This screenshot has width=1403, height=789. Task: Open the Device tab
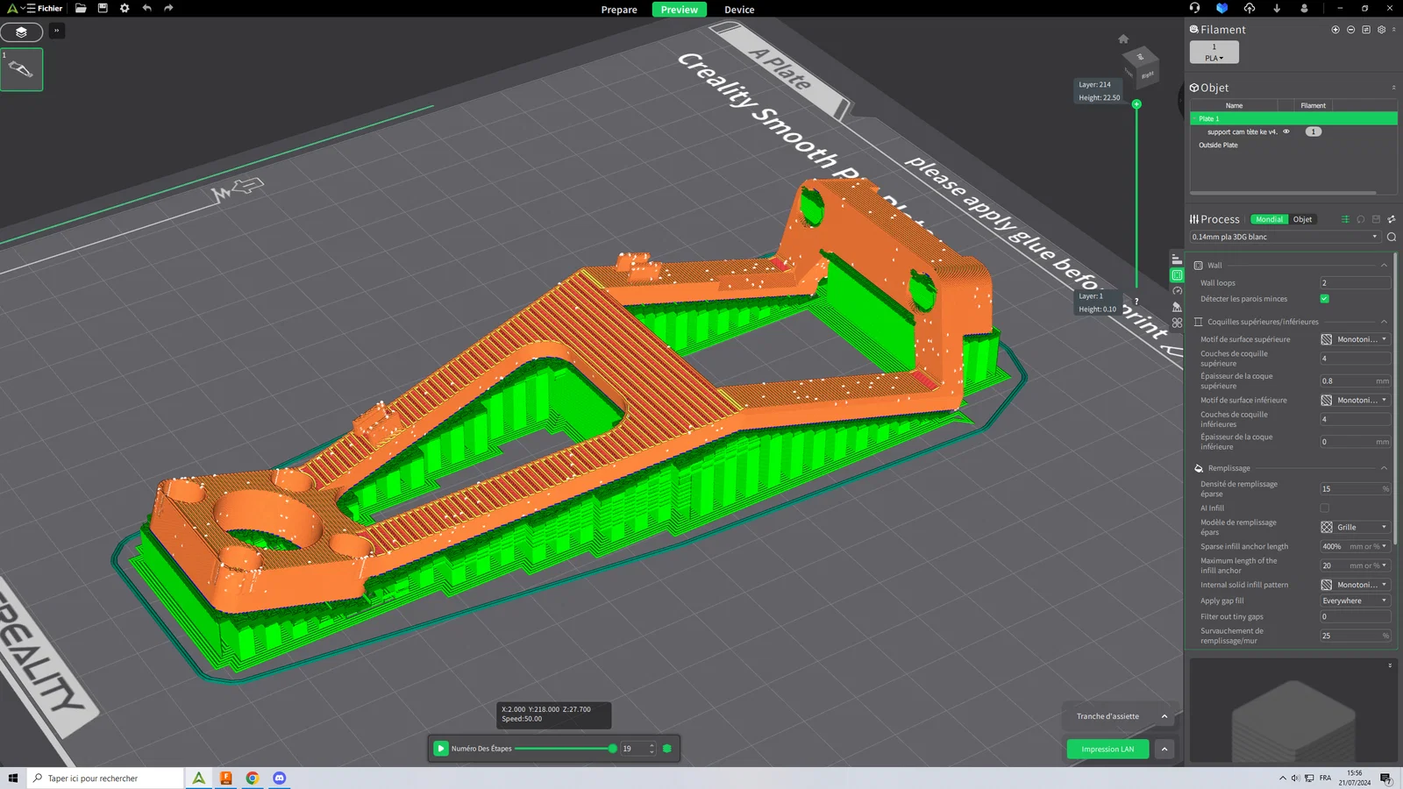[739, 10]
